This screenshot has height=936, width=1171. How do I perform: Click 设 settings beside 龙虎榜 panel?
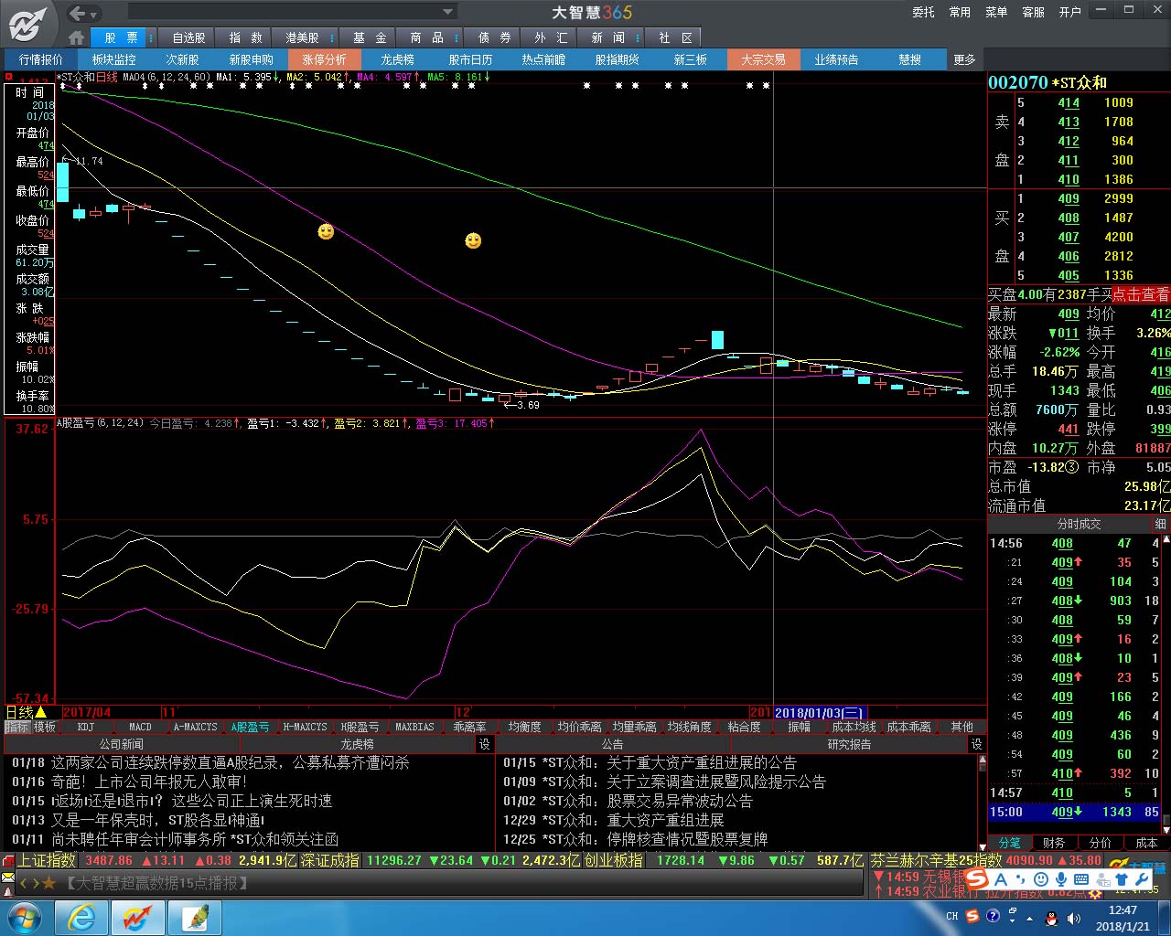click(484, 744)
